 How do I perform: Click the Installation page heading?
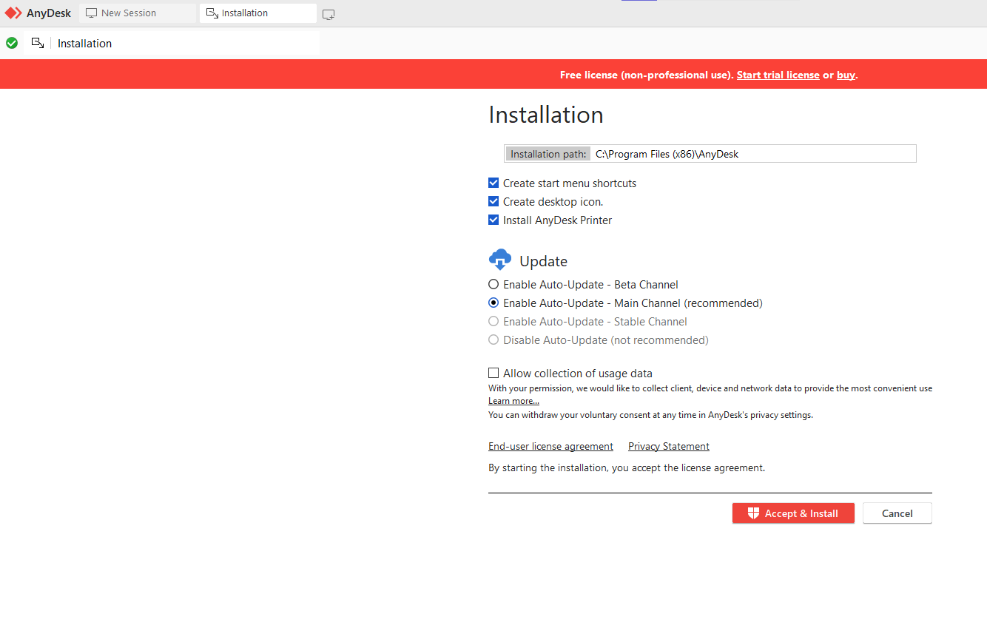click(x=546, y=115)
